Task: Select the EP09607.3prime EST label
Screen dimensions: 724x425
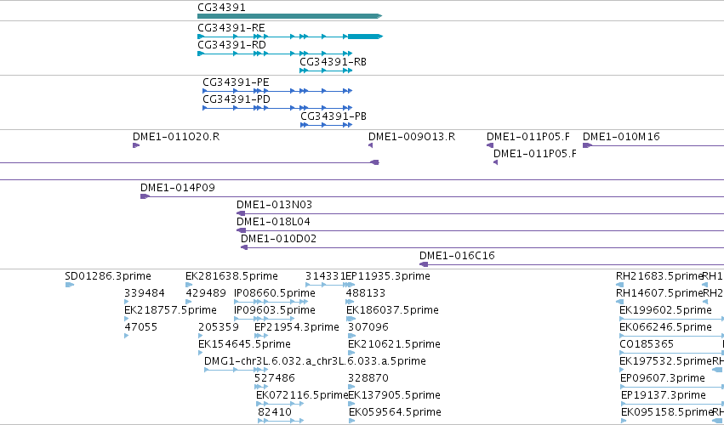Action: (x=663, y=378)
